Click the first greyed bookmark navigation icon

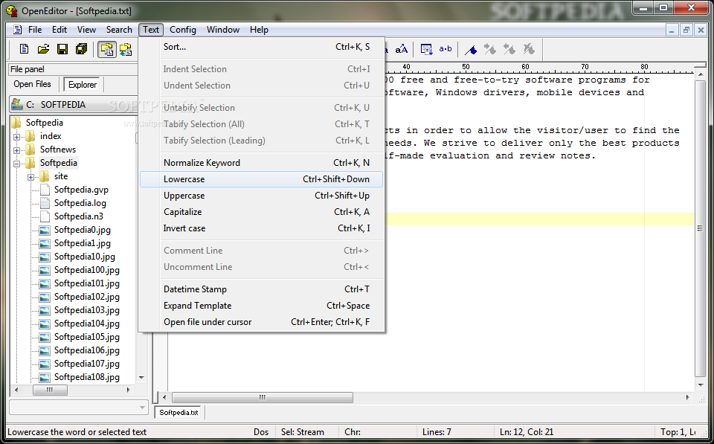pos(490,49)
